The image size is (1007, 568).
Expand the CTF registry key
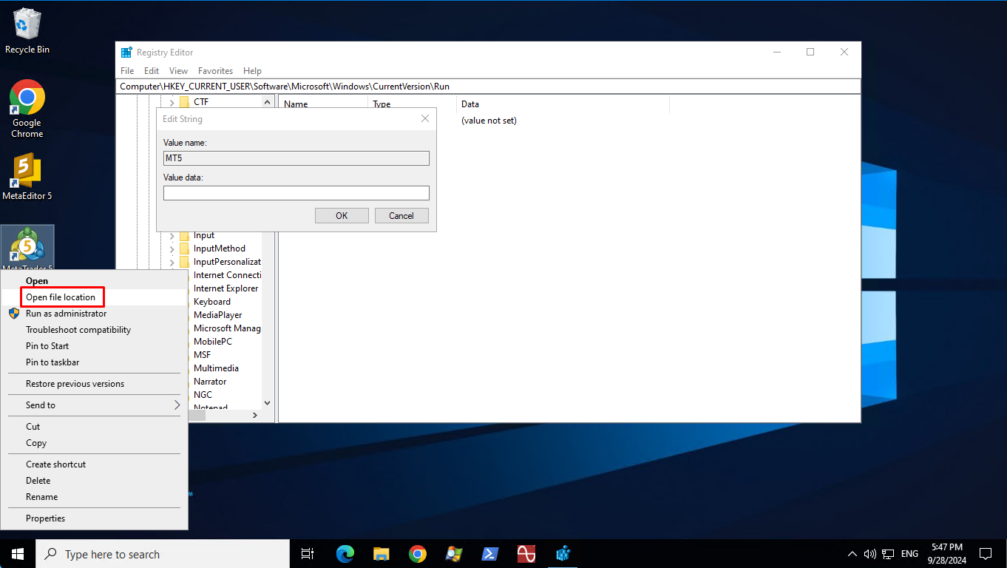172,102
